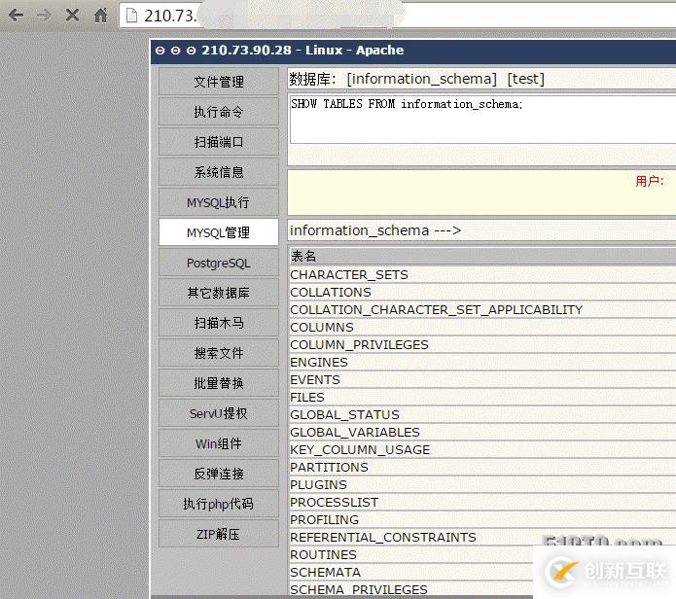Image resolution: width=676 pixels, height=599 pixels.
Task: Select 批量替换 sidebar item
Action: tap(219, 383)
